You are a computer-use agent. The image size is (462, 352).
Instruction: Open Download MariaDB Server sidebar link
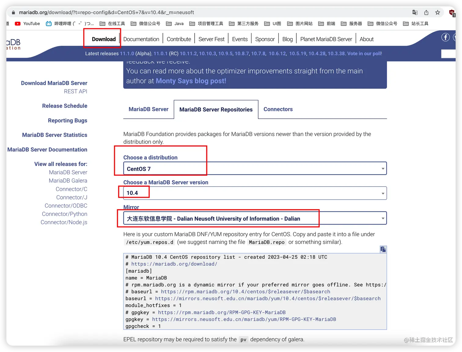(x=54, y=83)
